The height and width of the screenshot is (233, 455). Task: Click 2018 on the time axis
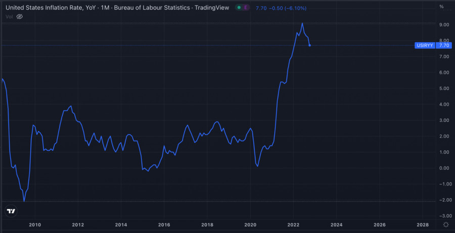coord(207,225)
